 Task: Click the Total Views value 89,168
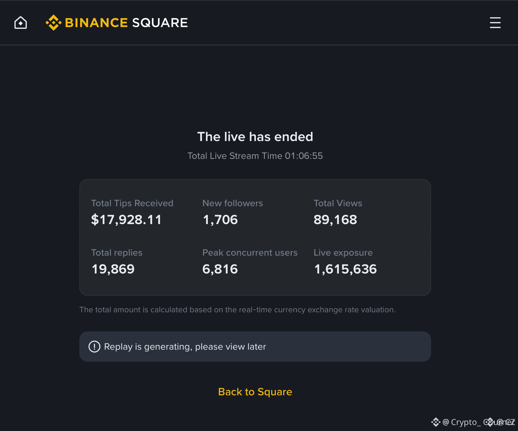[x=335, y=220]
